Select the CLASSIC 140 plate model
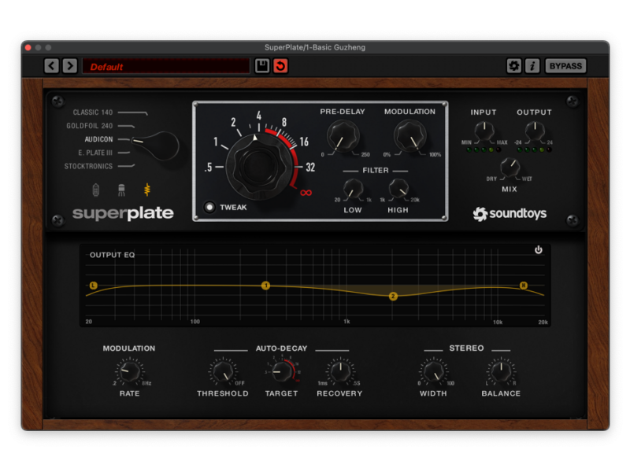This screenshot has width=630, height=472. (93, 112)
